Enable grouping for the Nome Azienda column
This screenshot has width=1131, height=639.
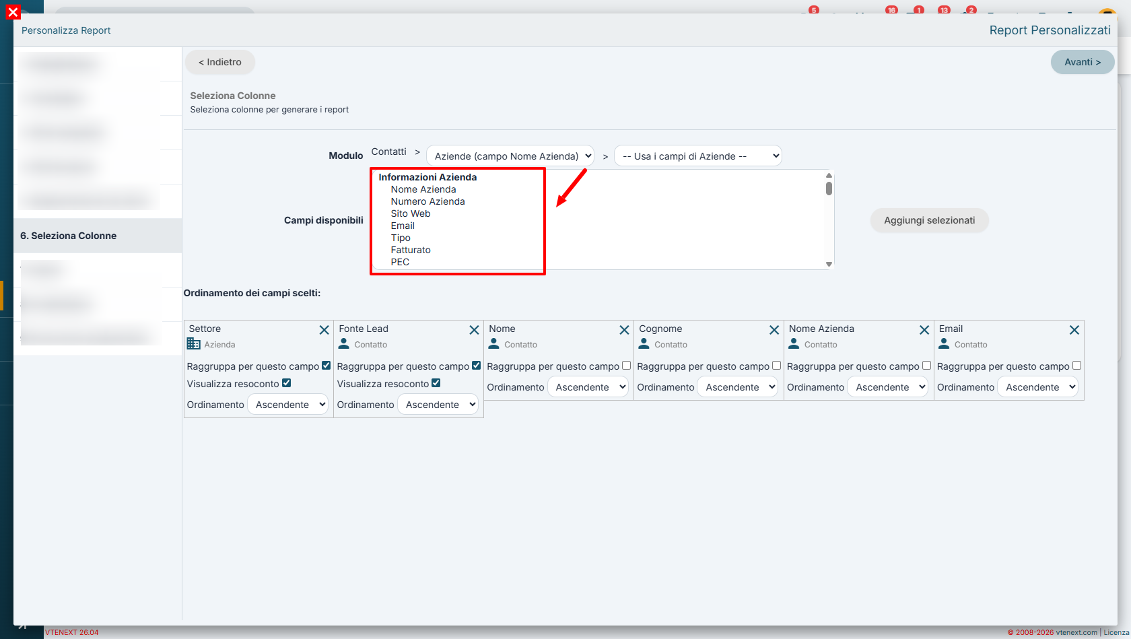point(927,366)
